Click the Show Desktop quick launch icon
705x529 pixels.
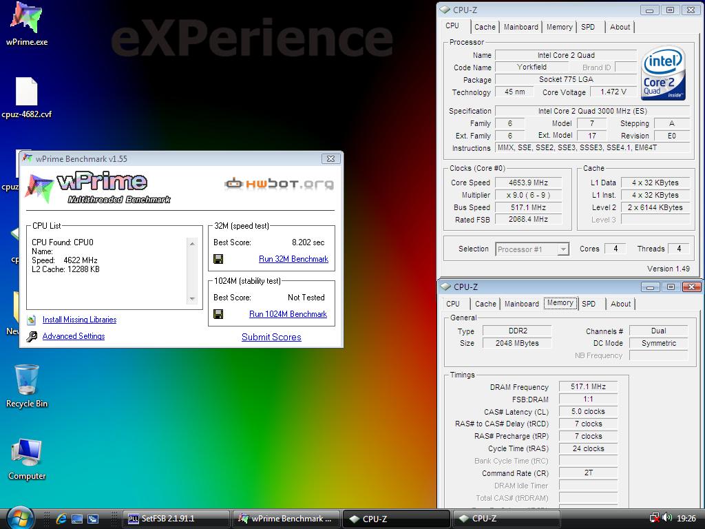click(x=77, y=519)
